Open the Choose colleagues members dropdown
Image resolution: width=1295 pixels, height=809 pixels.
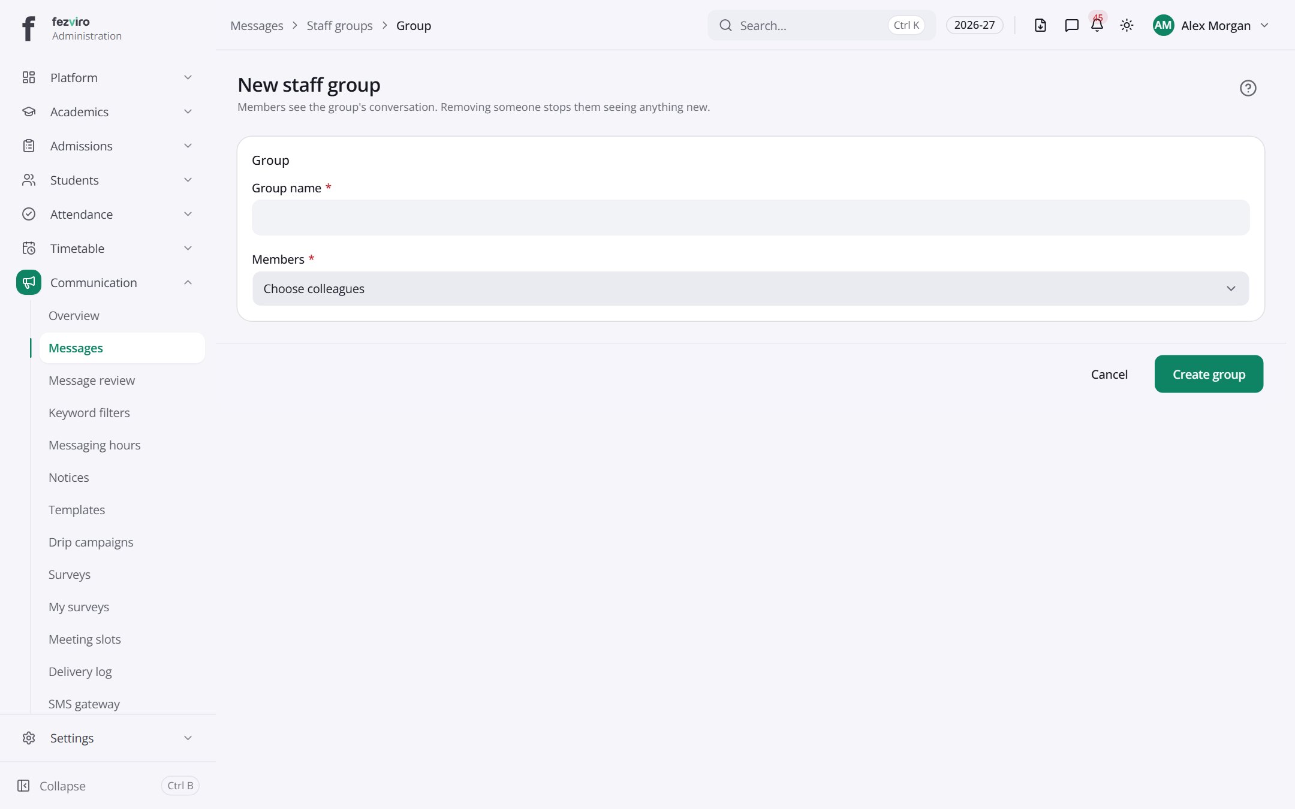tap(751, 288)
